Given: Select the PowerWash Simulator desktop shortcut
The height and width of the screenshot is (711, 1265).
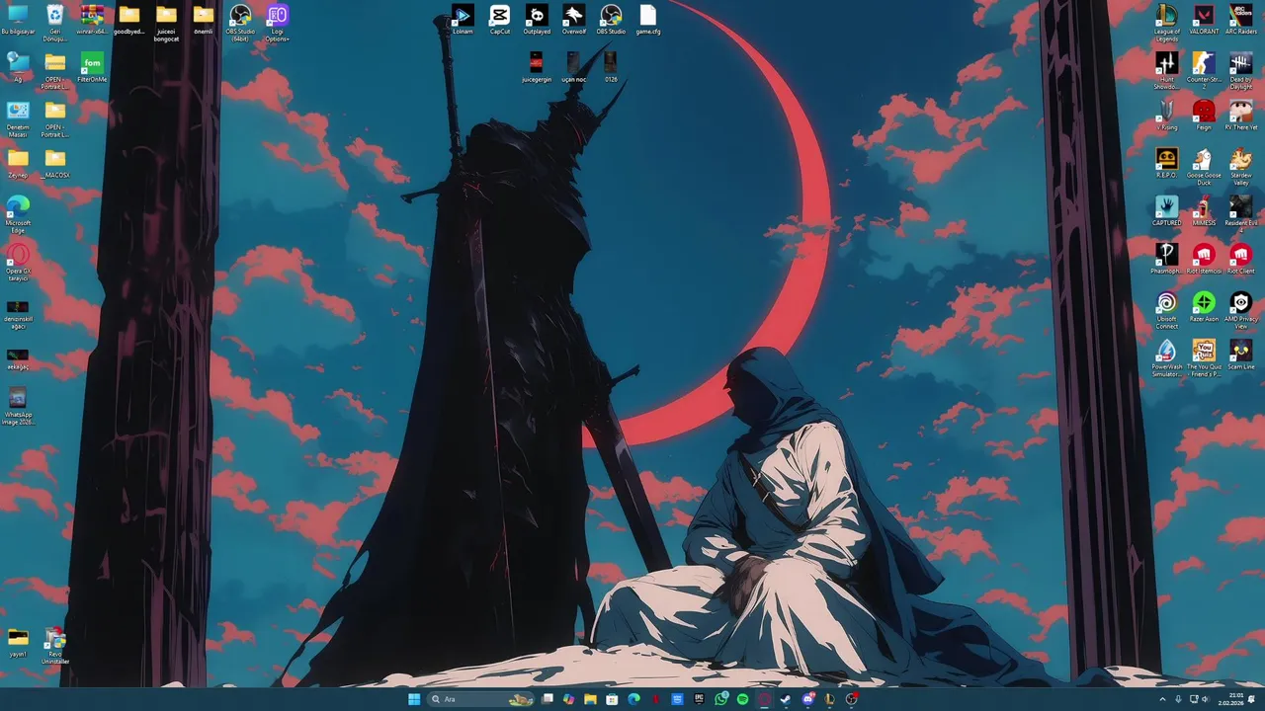Looking at the screenshot, I should coord(1167,357).
